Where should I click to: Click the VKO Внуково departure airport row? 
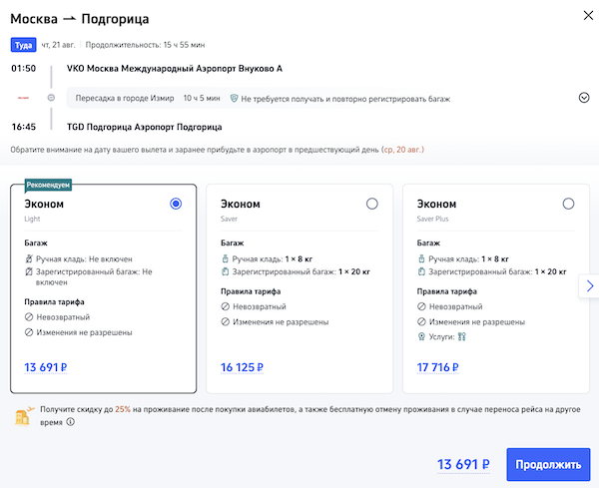point(175,69)
